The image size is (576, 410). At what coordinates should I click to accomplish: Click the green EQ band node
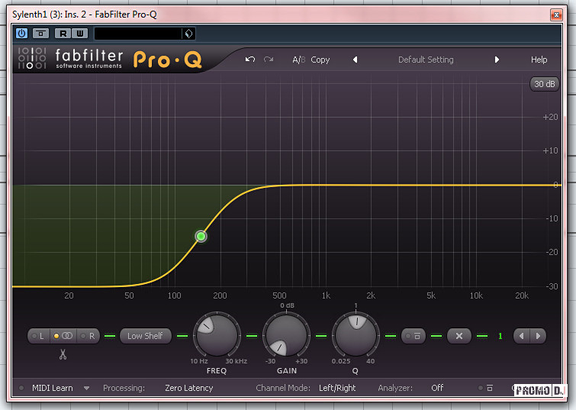pos(201,237)
